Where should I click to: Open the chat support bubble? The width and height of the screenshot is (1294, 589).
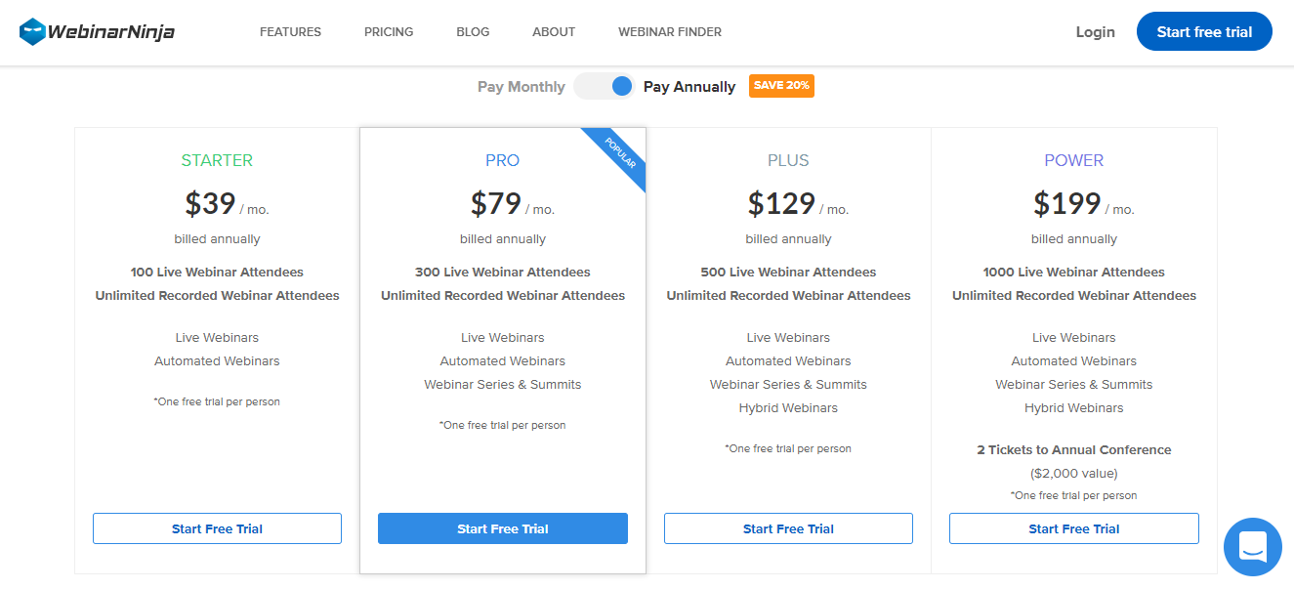(1252, 546)
